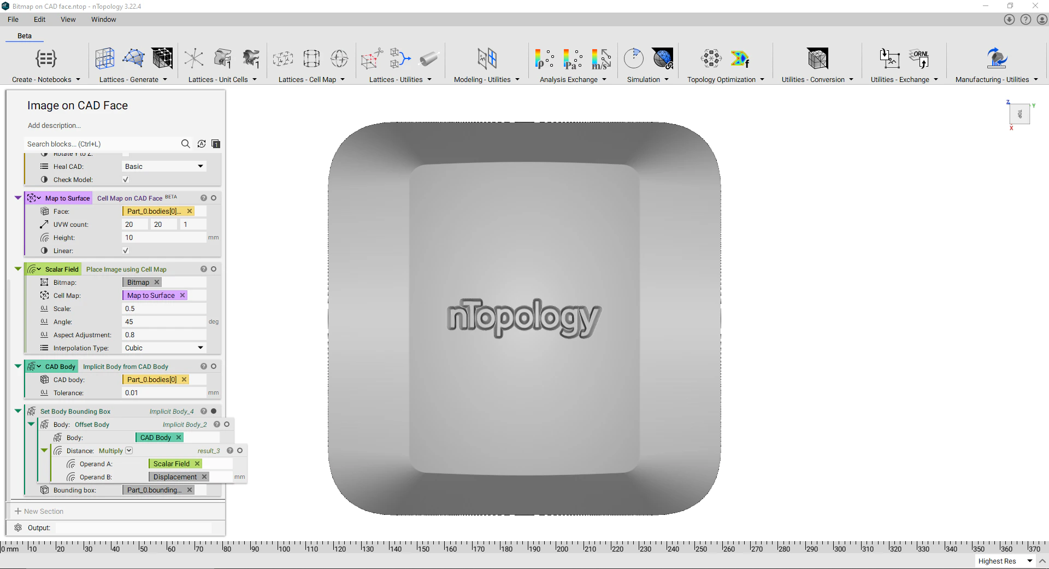Remove Displacement chip from Operand B
The width and height of the screenshot is (1049, 569).
pyautogui.click(x=204, y=477)
